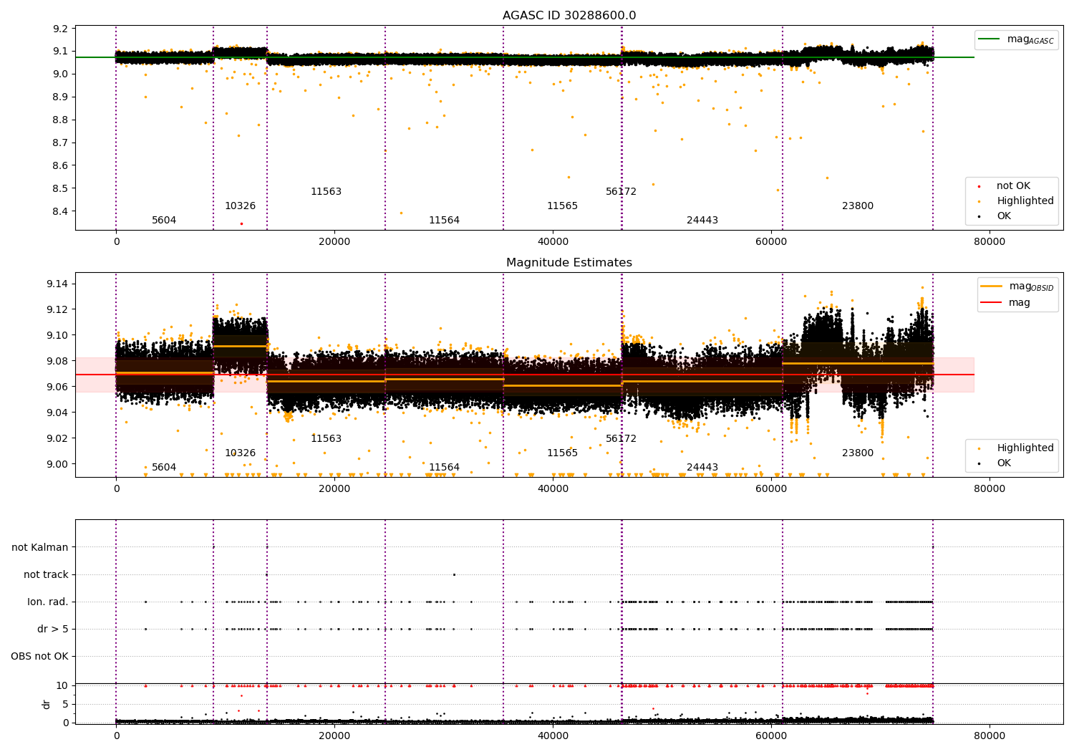Click the rotated "dr" y-axis label
The width and height of the screenshot is (1074, 752).
pyautogui.click(x=47, y=704)
